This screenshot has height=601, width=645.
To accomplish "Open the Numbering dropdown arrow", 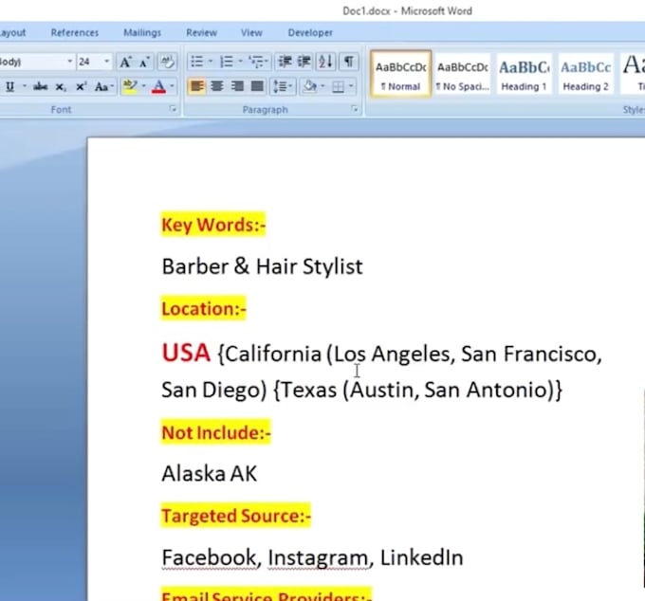I will pyautogui.click(x=240, y=62).
